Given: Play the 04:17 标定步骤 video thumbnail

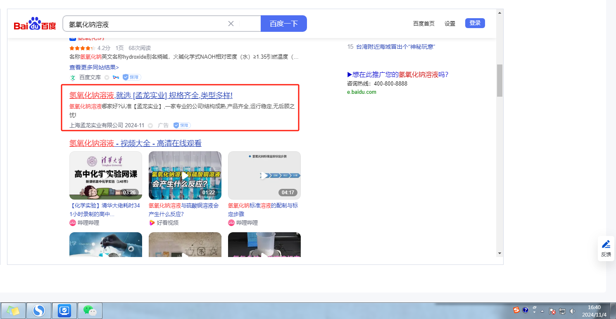Looking at the screenshot, I should [x=264, y=175].
